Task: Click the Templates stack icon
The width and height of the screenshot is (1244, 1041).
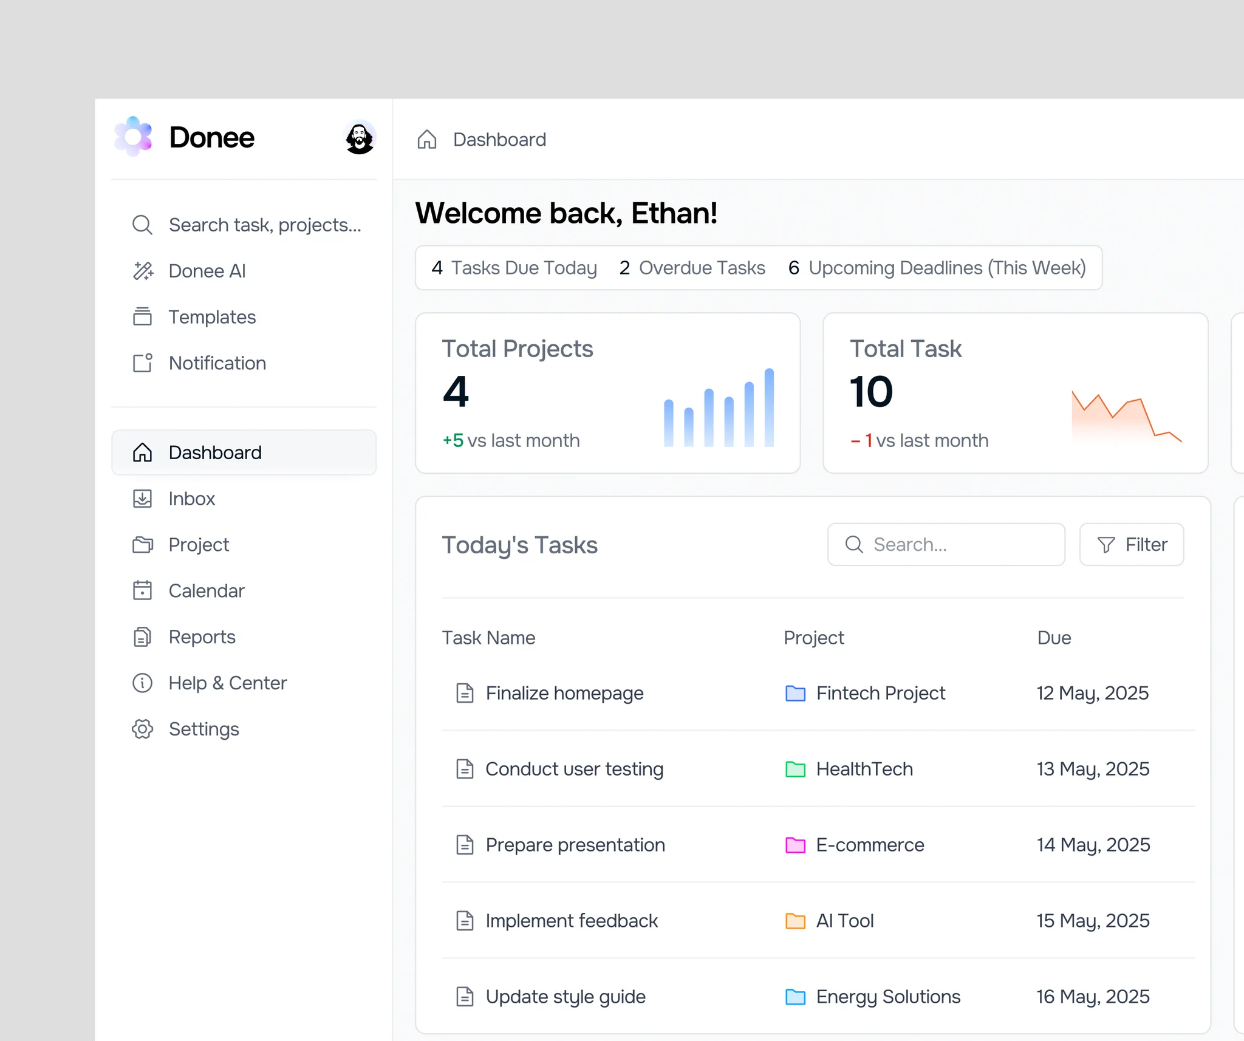Action: [142, 316]
